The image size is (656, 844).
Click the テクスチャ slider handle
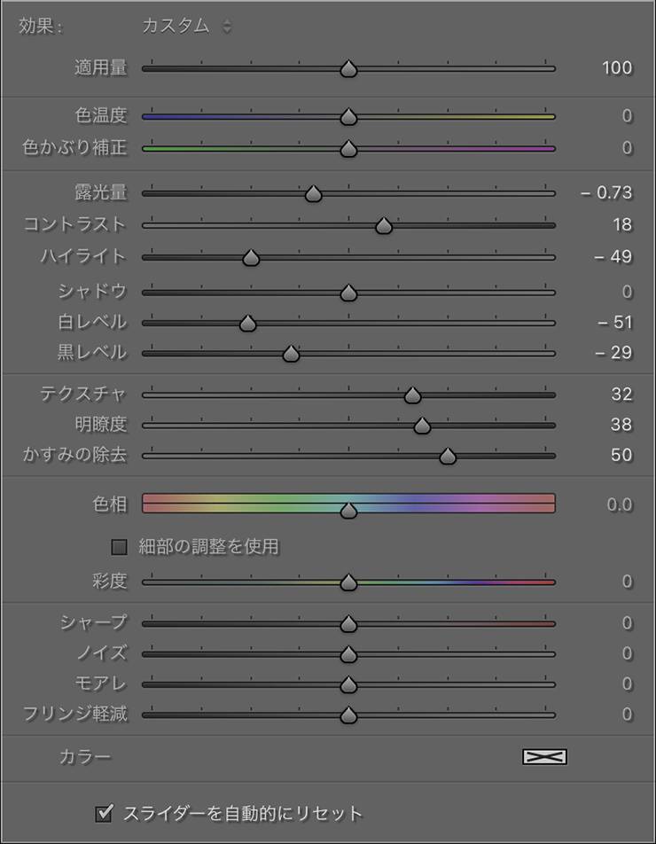(x=412, y=395)
